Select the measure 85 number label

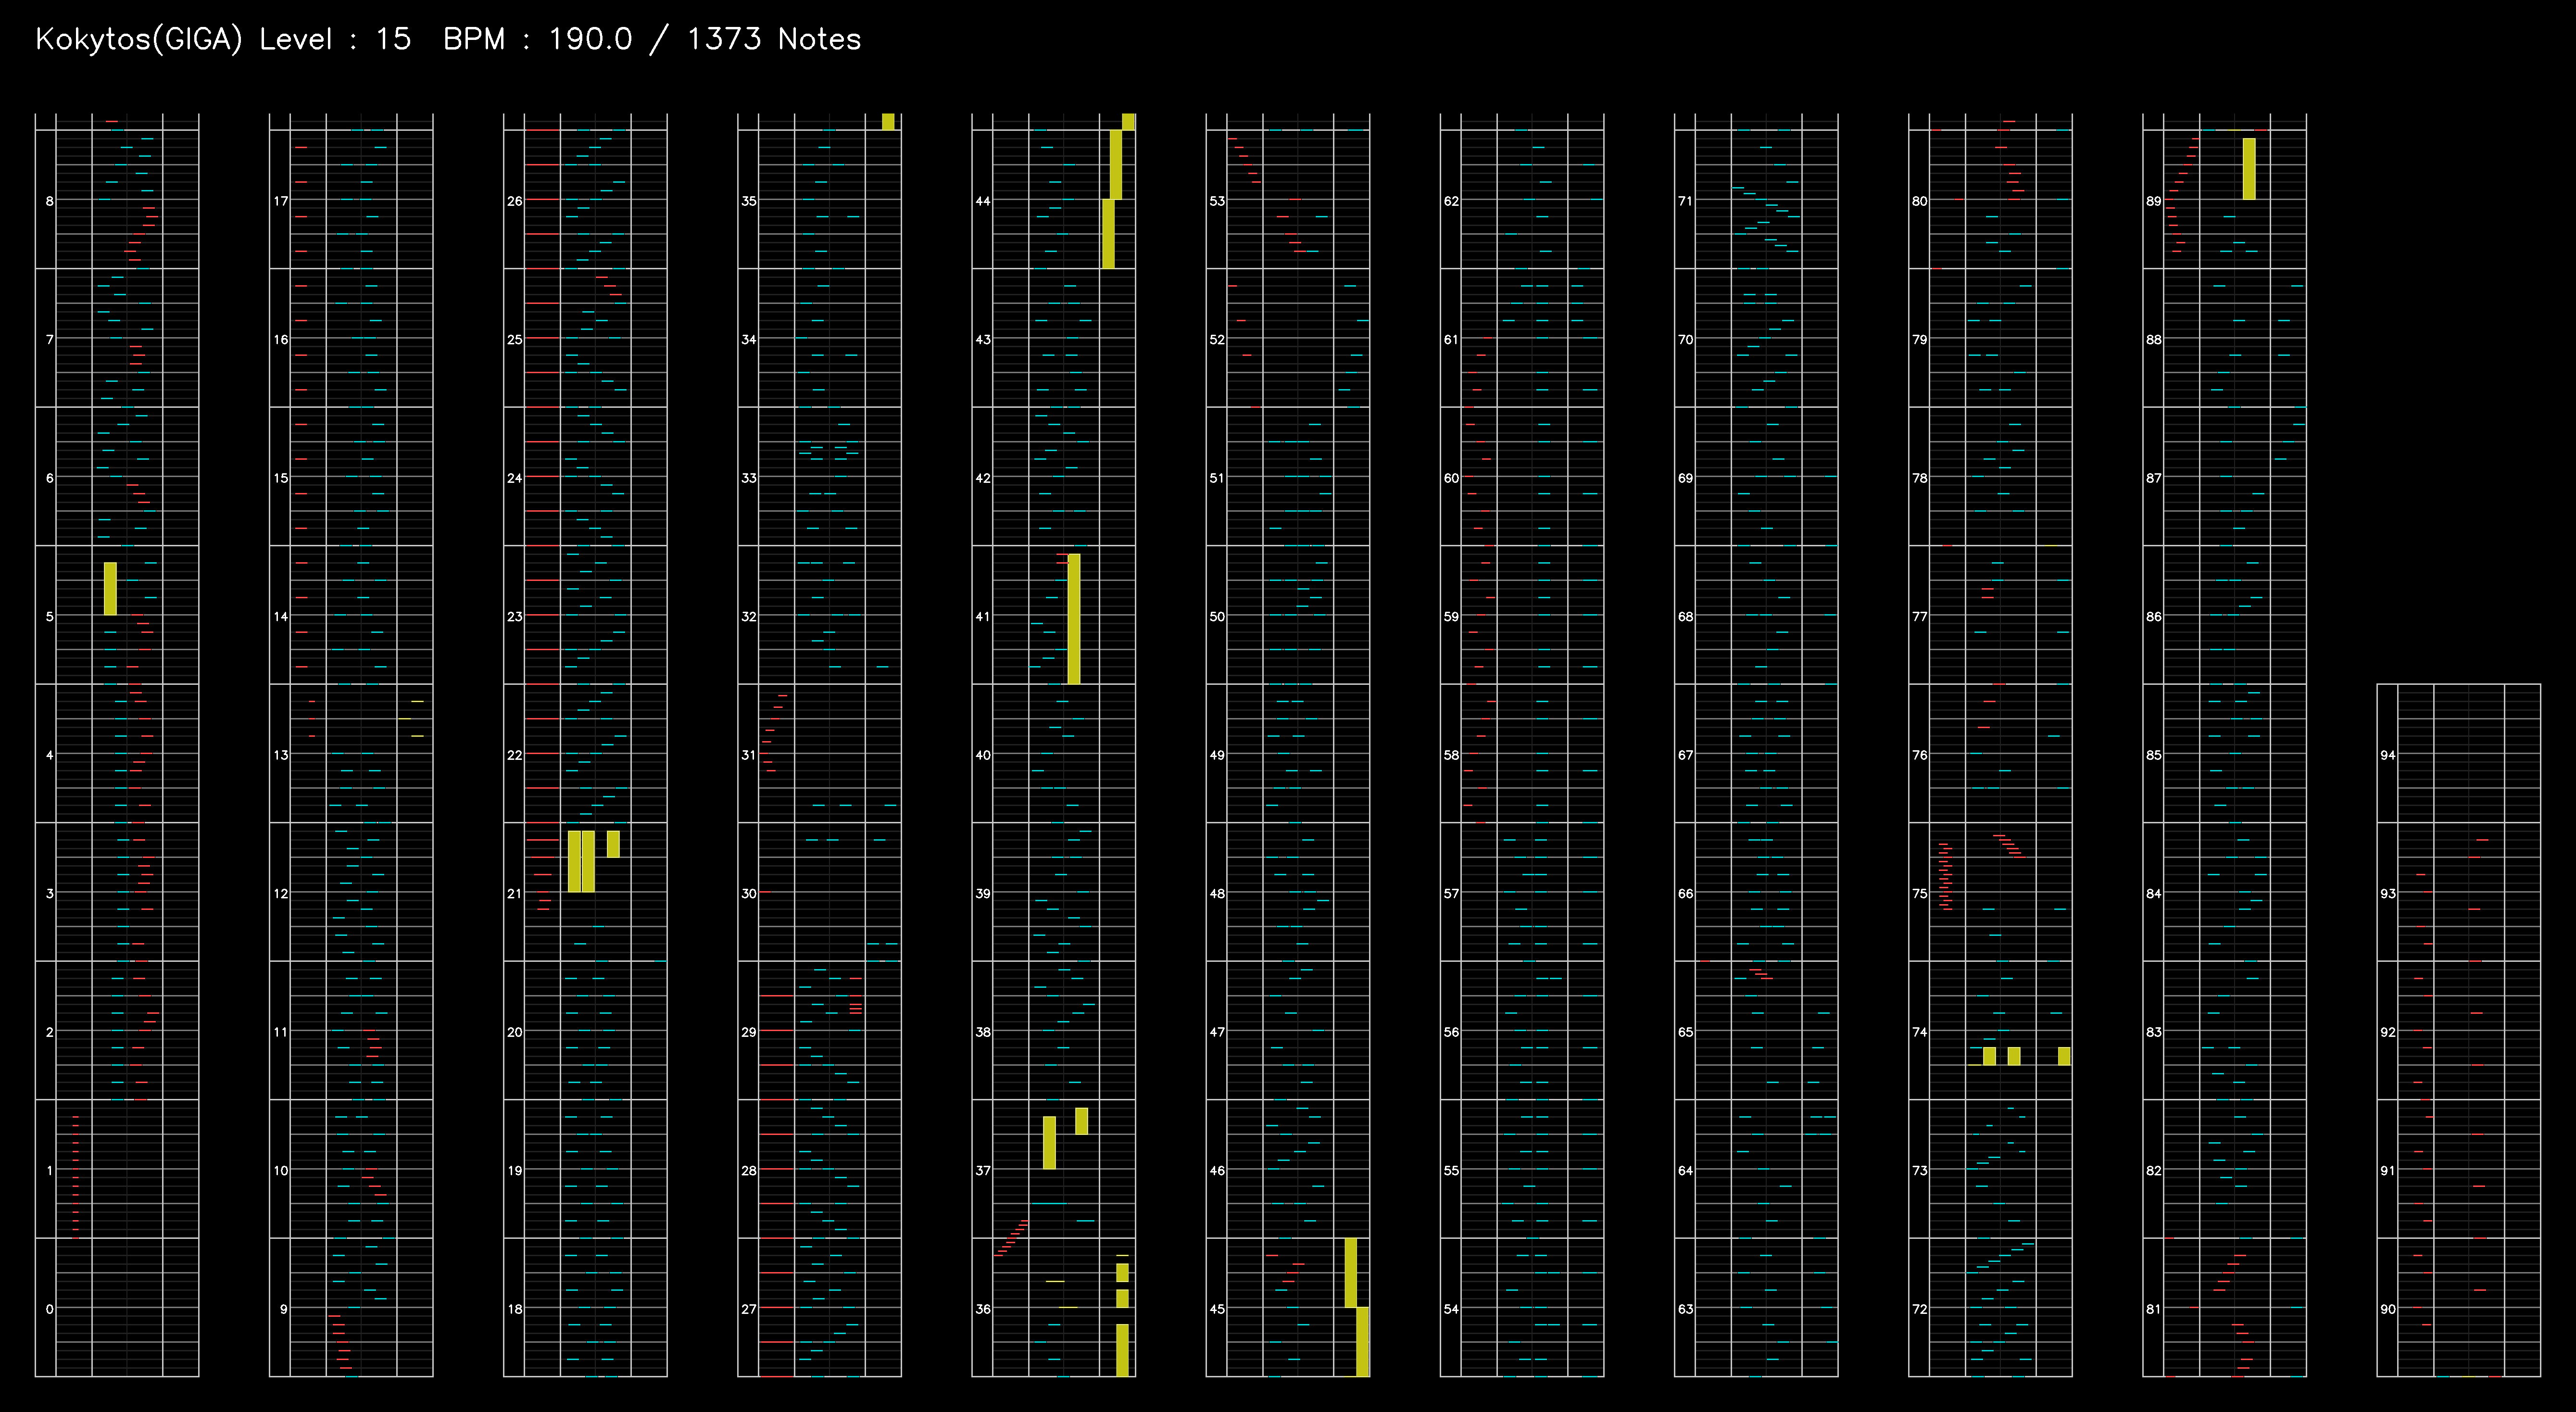click(2154, 755)
